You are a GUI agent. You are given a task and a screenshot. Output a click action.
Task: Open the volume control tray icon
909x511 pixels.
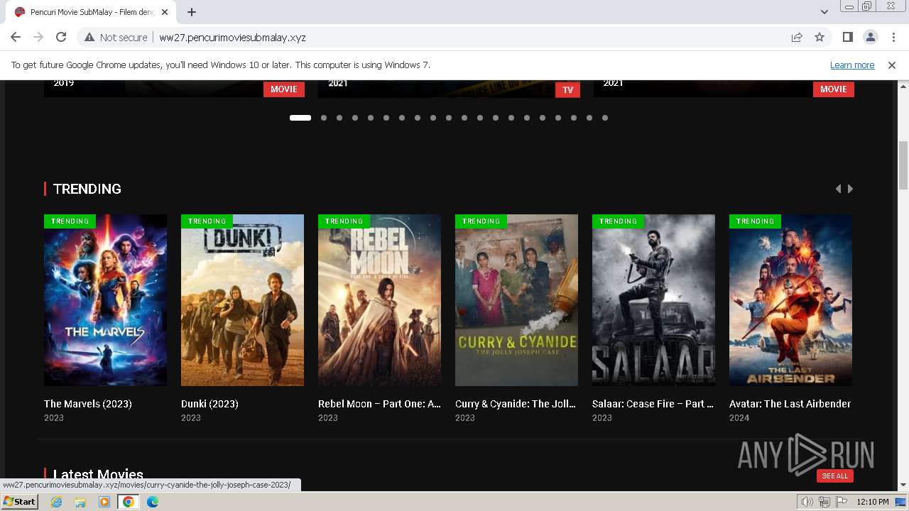(x=807, y=502)
